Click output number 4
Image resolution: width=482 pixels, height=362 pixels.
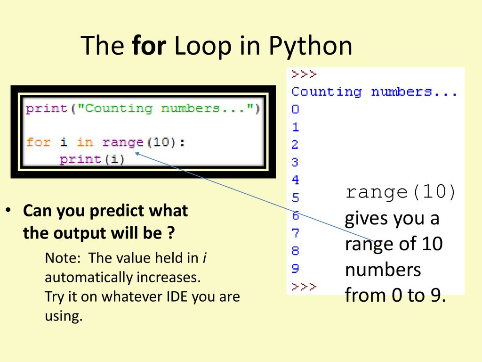(x=295, y=180)
